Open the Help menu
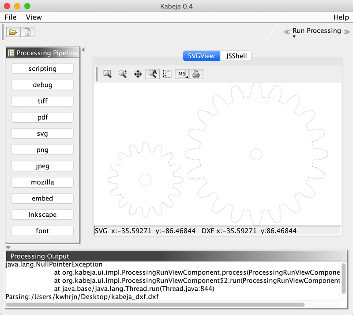353x315 pixels. pyautogui.click(x=341, y=17)
